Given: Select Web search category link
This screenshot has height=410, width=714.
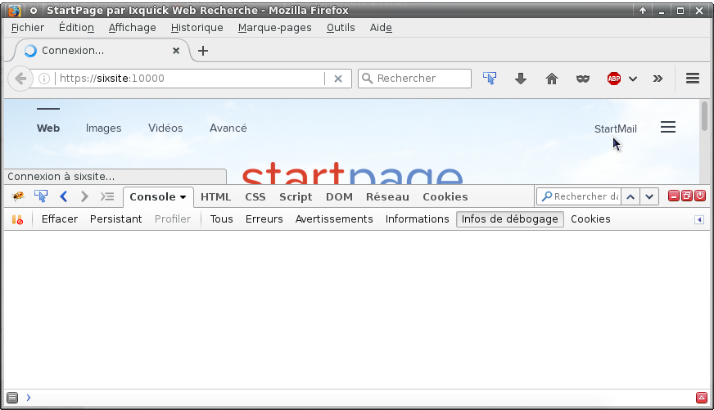Looking at the screenshot, I should (x=48, y=128).
